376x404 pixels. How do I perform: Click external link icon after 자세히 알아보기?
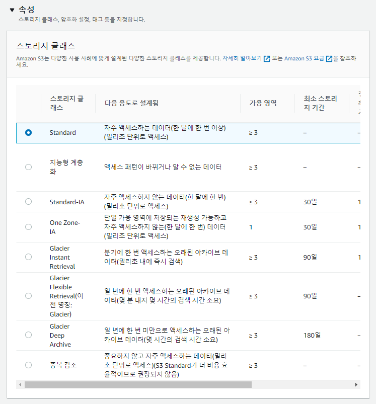point(267,59)
